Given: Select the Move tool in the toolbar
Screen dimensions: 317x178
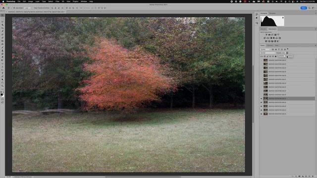Looking at the screenshot, I should coord(2,15).
